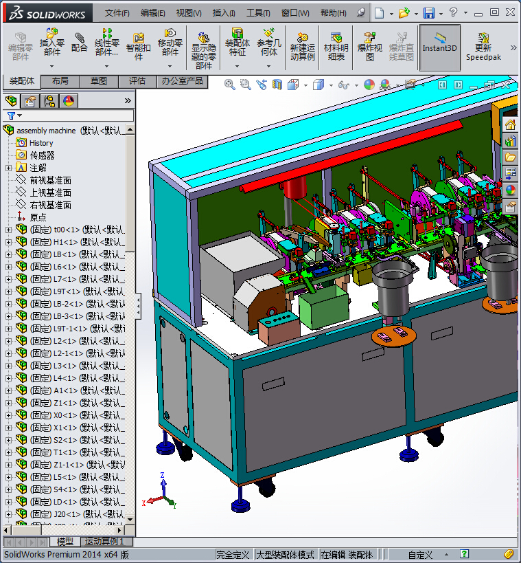The height and width of the screenshot is (563, 521).
Task: Click the status bar help question icon
Action: 464,554
